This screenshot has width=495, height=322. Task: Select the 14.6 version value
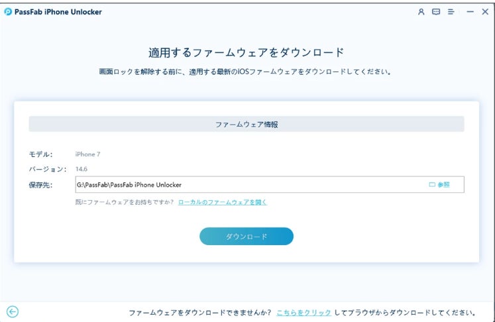[81, 169]
